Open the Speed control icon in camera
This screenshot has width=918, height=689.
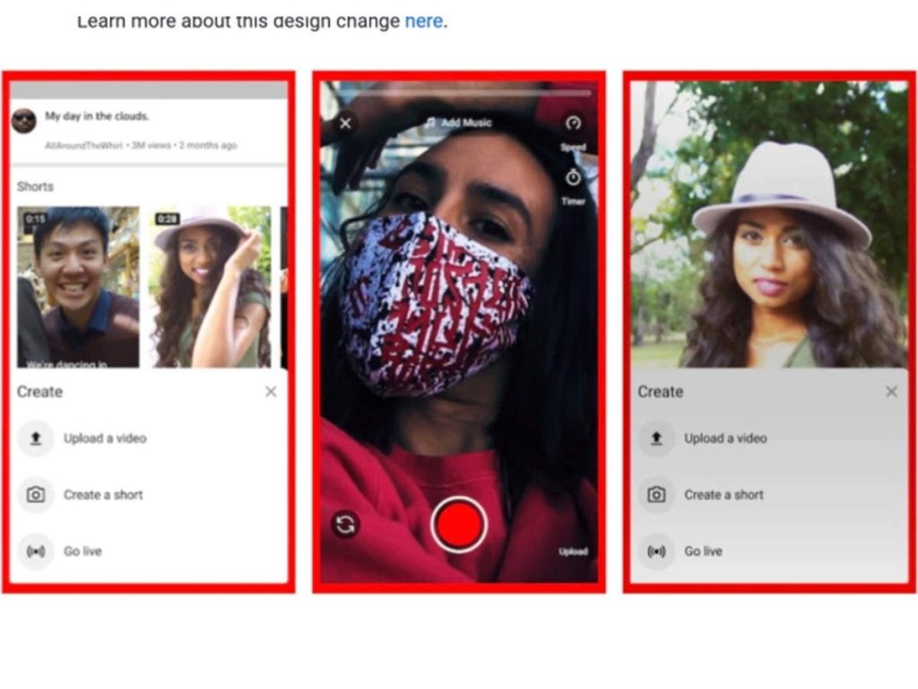coord(573,124)
